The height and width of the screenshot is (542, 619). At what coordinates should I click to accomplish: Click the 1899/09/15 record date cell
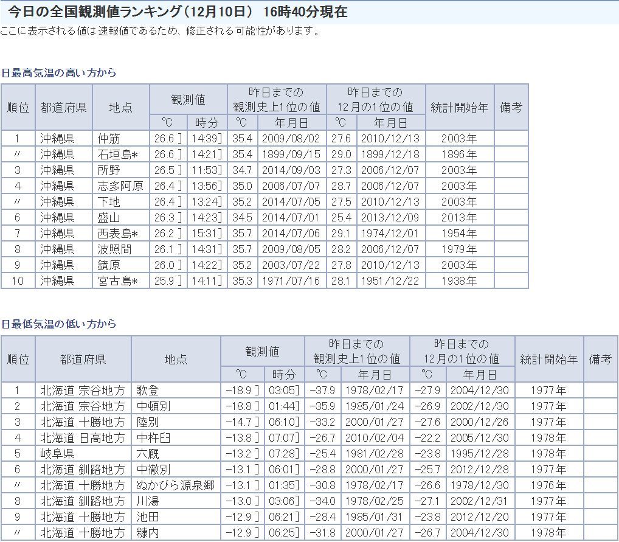tap(291, 155)
